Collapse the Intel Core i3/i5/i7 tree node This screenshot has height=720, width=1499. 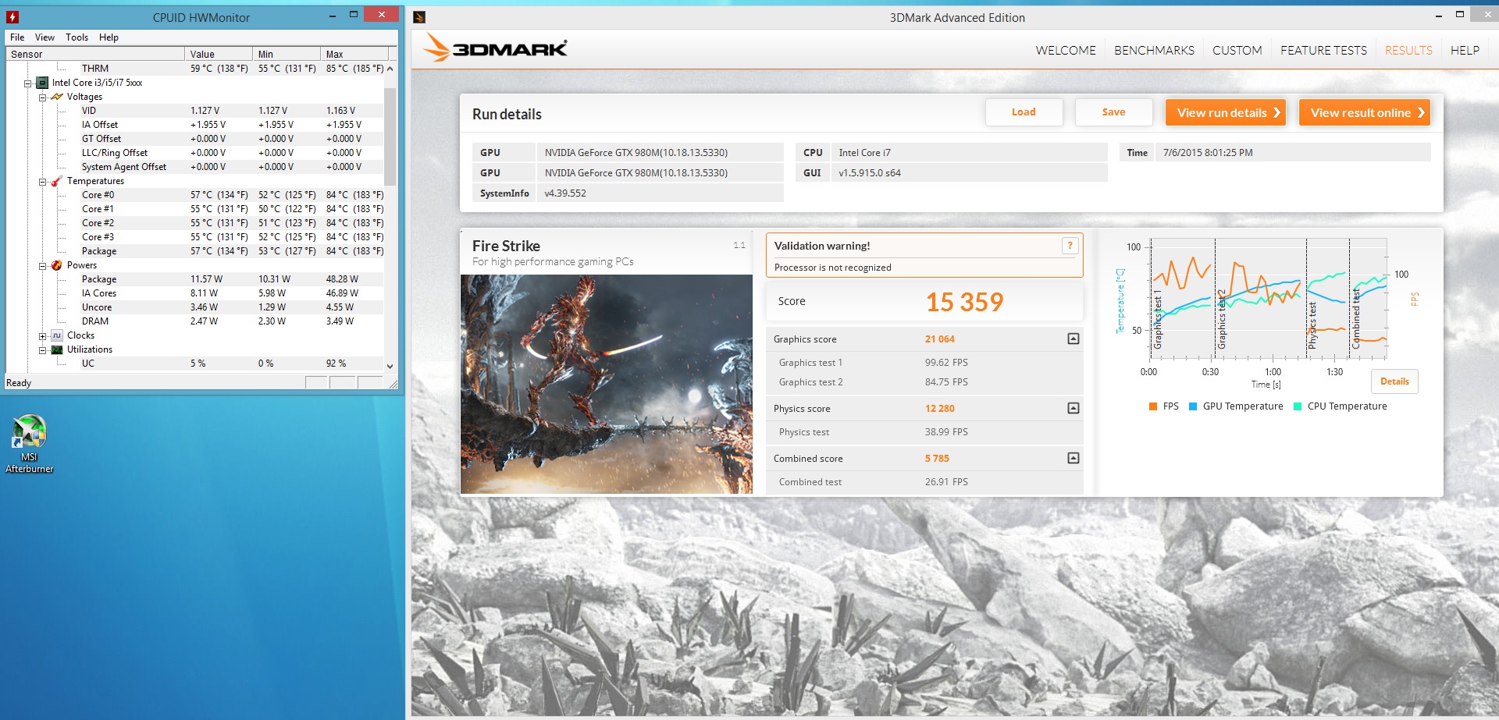point(28,83)
